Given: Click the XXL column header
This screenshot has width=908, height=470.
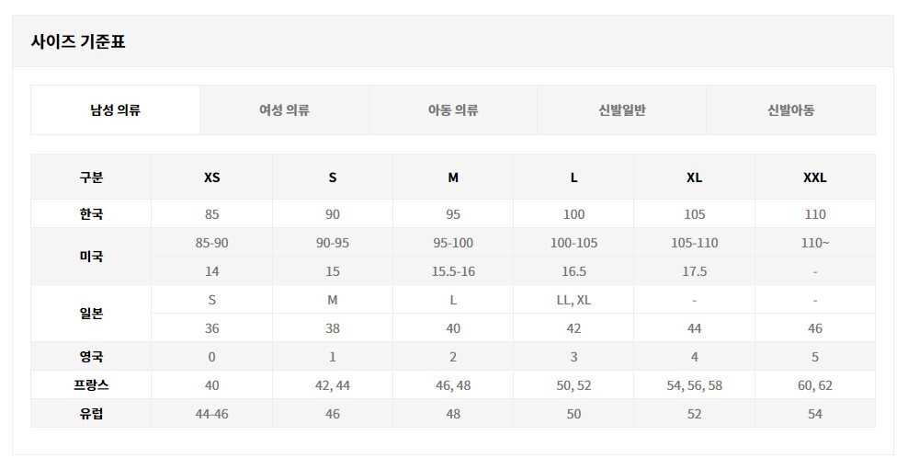Looking at the screenshot, I should pos(814,178).
